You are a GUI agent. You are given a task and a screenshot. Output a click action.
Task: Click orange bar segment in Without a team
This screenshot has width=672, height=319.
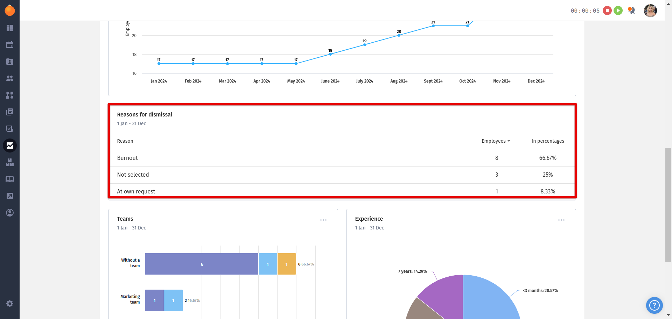click(287, 264)
